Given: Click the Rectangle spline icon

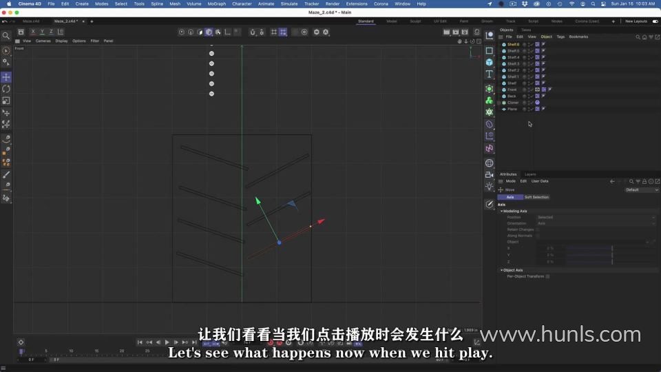Looking at the screenshot, I should [x=489, y=50].
